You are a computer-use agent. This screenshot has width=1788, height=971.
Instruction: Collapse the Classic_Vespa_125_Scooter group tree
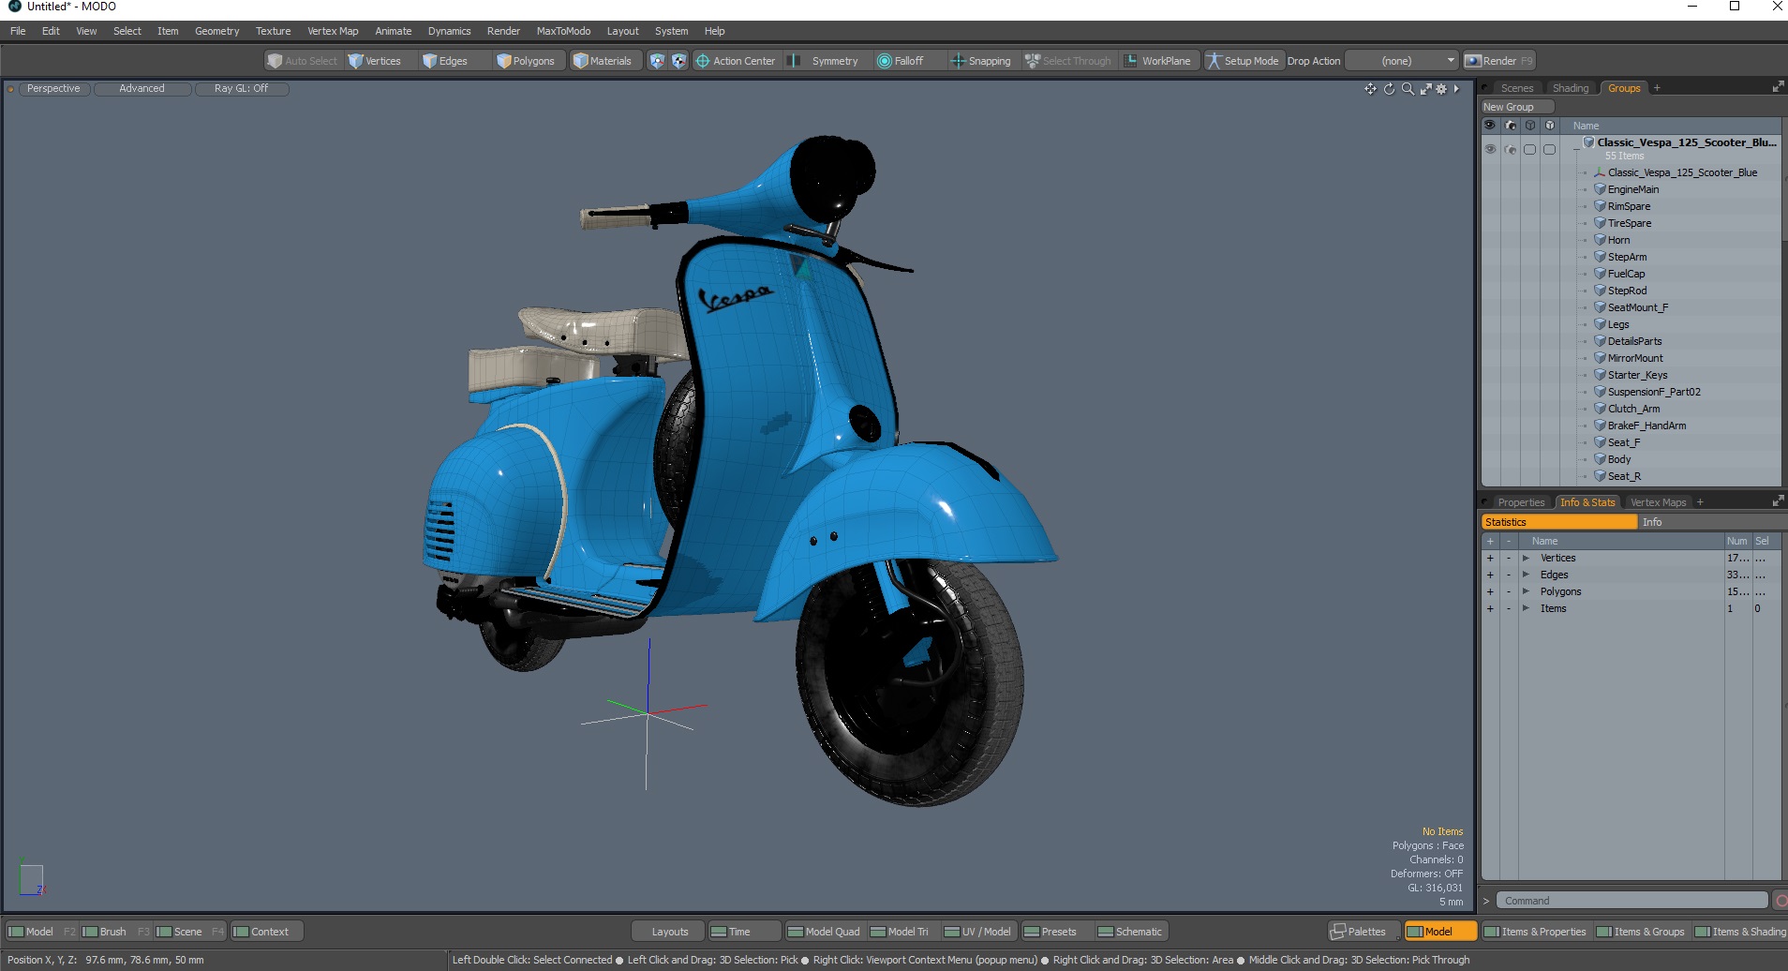click(1576, 148)
